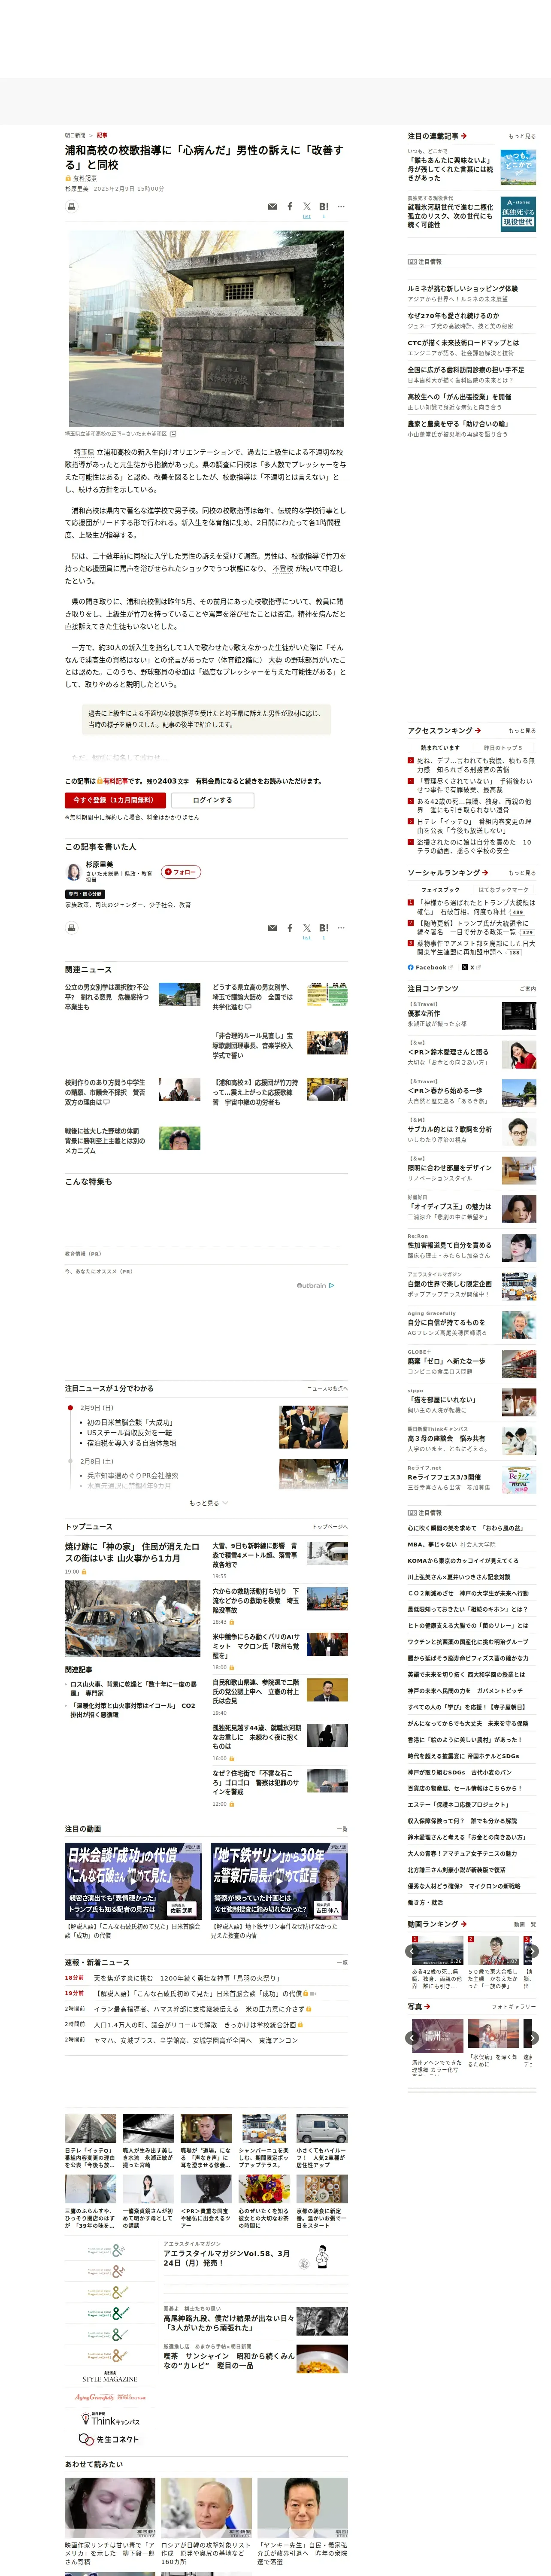Open ニュースの要点へ link
The image size is (551, 2576).
[327, 1388]
